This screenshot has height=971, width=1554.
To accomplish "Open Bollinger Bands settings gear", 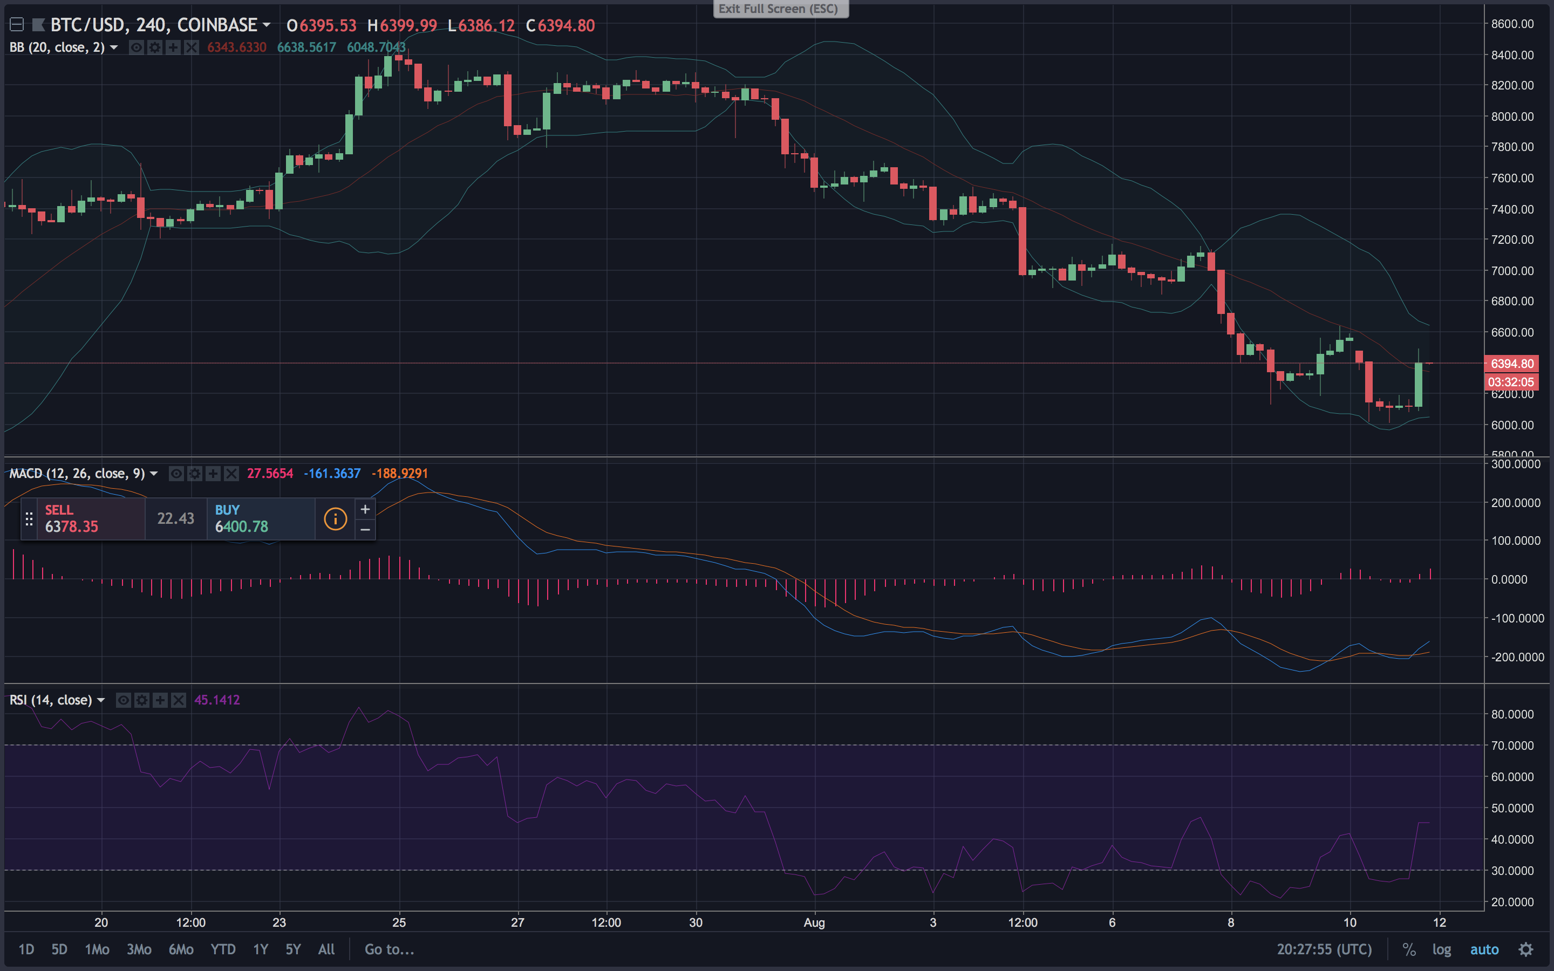I will pos(155,47).
